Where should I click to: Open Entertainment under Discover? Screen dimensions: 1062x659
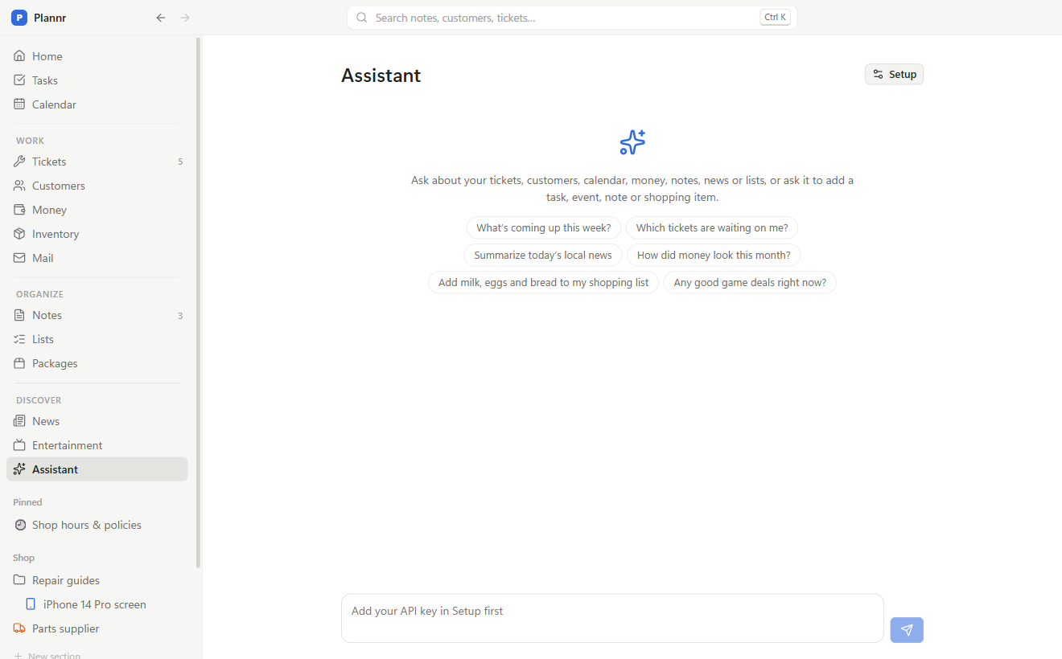click(97, 445)
